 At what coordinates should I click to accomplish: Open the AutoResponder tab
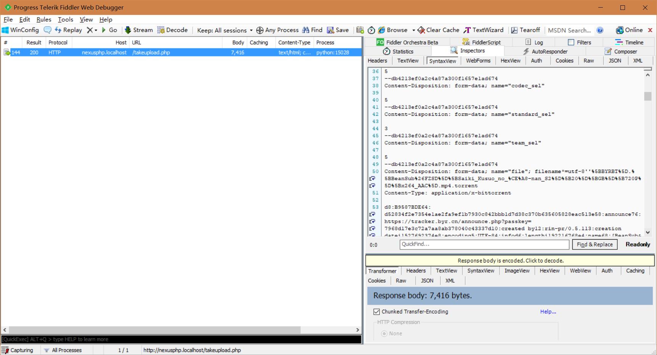coord(545,51)
